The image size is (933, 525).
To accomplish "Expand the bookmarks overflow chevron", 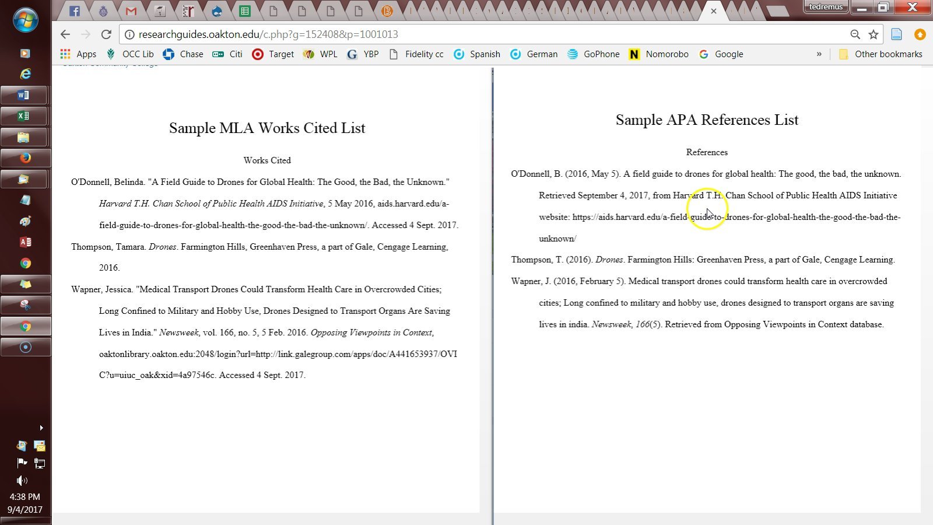I will (x=819, y=54).
